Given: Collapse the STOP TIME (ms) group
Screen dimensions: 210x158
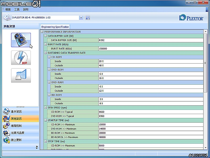Looking at the screenshot, I should [46, 141].
